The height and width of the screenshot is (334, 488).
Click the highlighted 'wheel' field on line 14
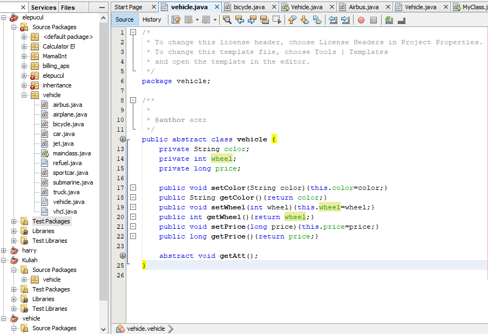click(221, 159)
